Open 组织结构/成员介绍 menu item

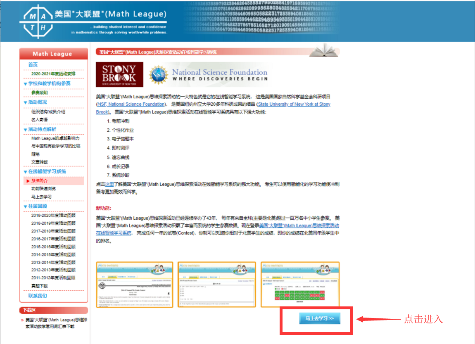(48, 112)
